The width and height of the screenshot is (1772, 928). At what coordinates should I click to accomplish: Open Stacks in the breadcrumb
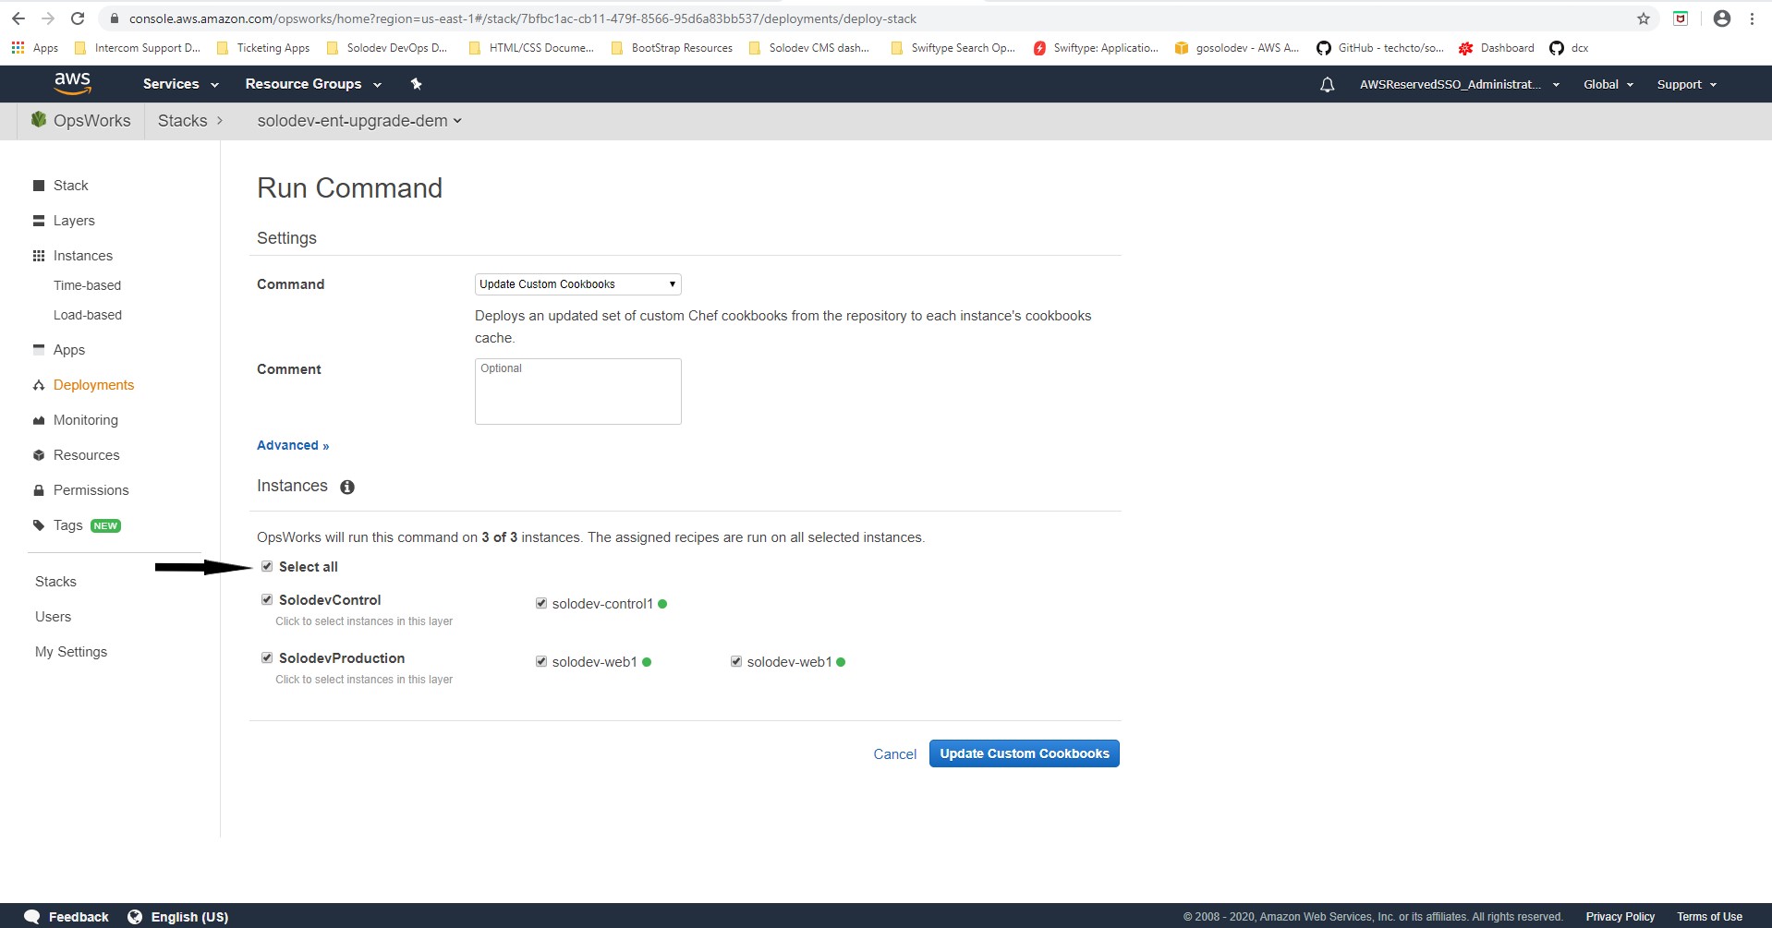pyautogui.click(x=183, y=121)
